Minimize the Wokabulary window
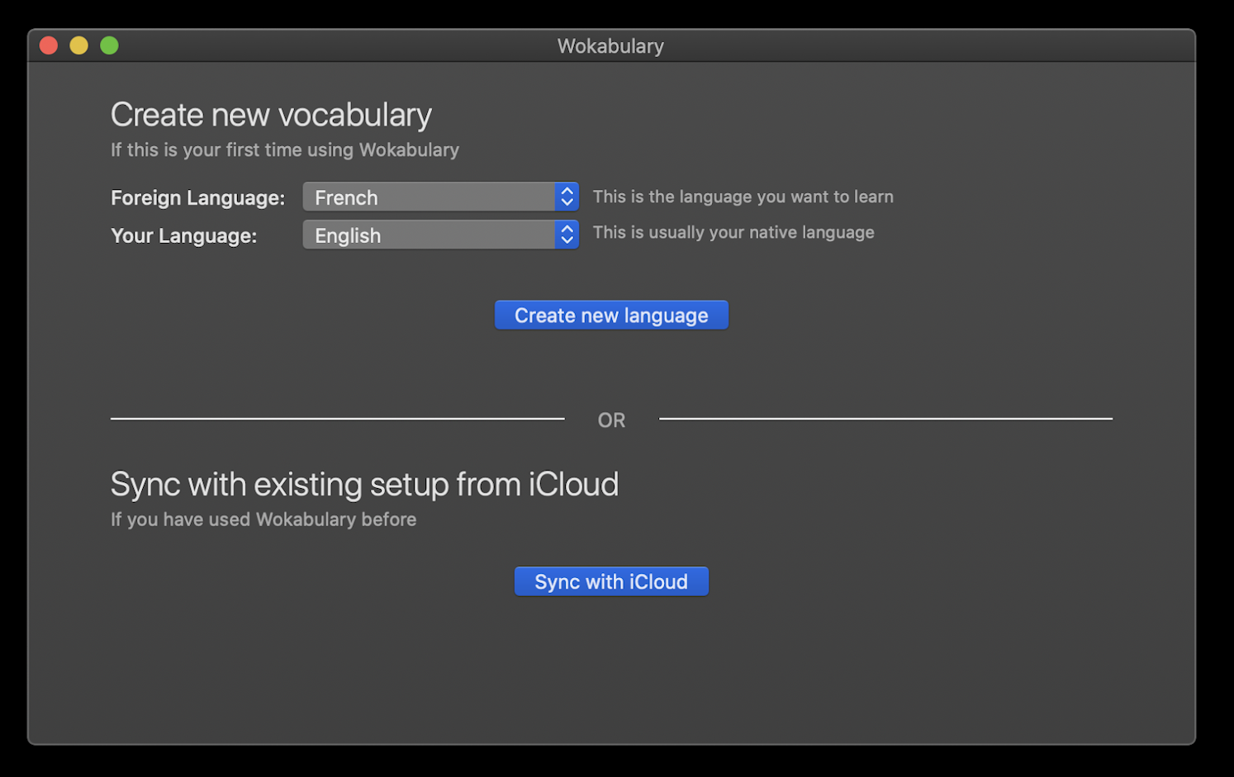 (x=78, y=45)
